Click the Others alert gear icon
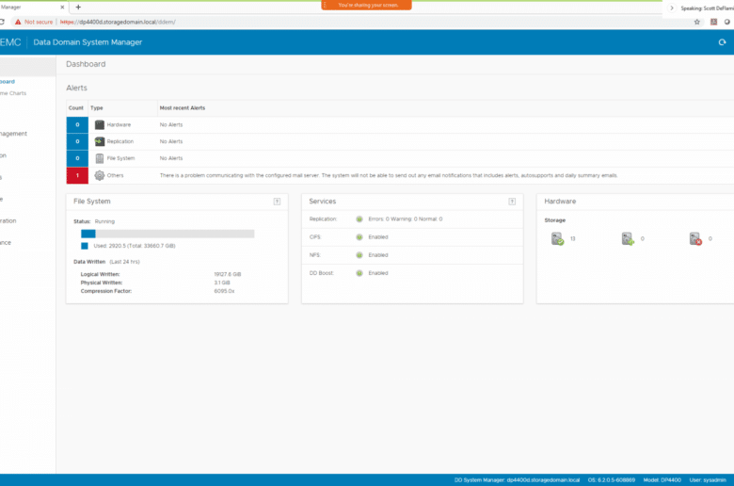 point(99,175)
